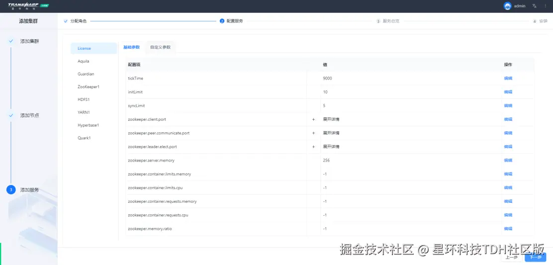Click step 2 circle 配置服务
The image size is (553, 265).
[222, 21]
